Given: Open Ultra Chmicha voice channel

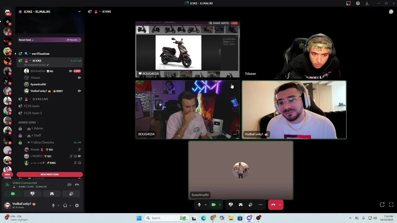Looking at the screenshot, I should click(50, 142).
